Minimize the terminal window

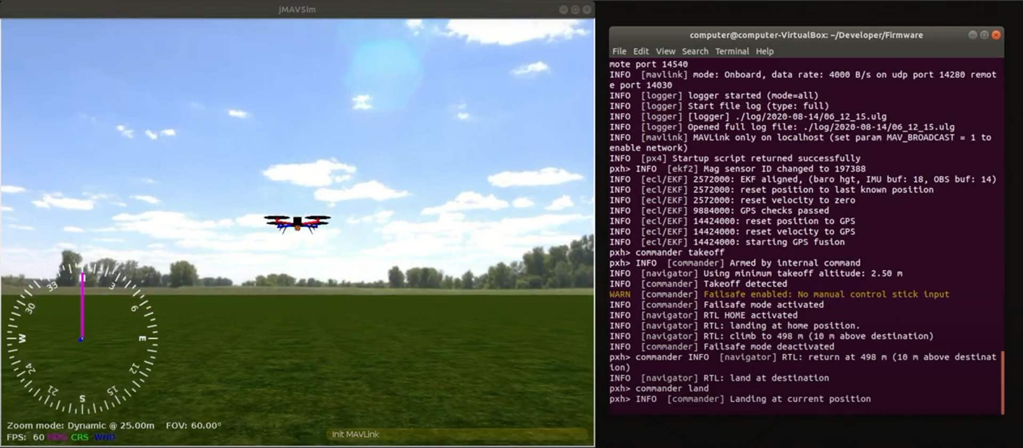coord(972,35)
